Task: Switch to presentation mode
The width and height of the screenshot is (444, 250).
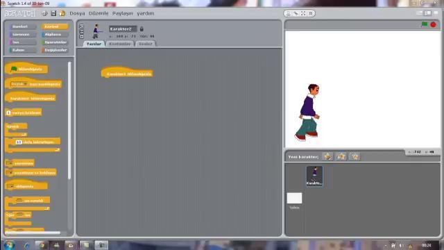Action: pyautogui.click(x=436, y=13)
